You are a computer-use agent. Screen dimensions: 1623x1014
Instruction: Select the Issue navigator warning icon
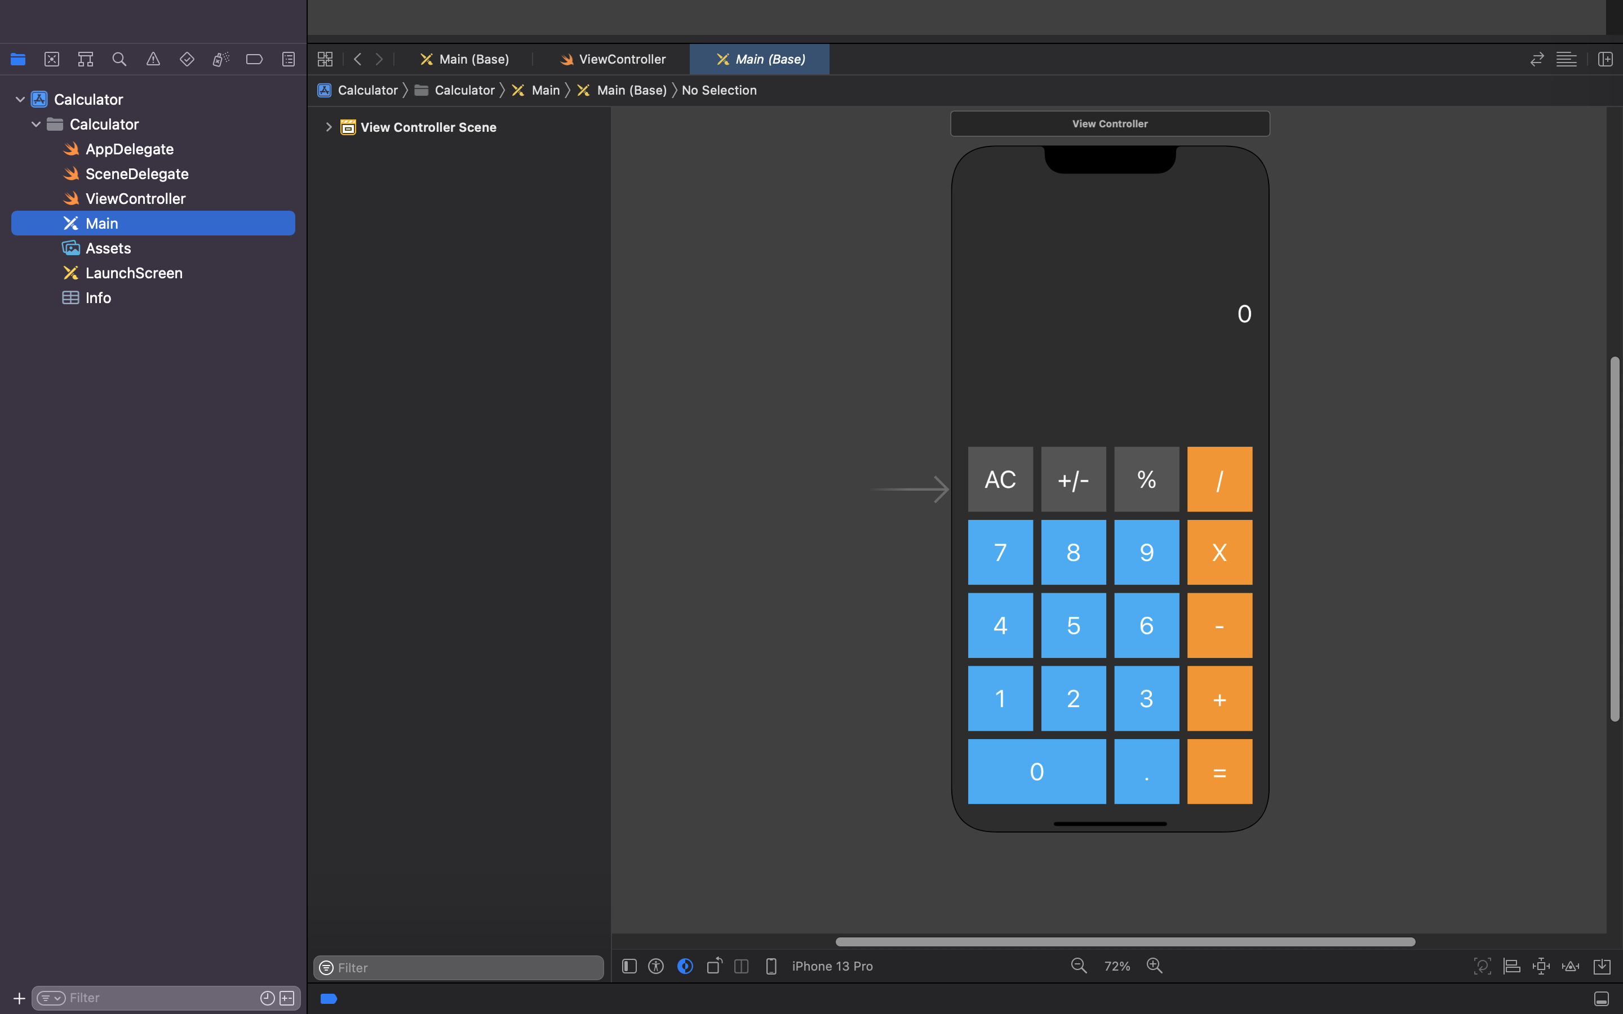tap(153, 59)
